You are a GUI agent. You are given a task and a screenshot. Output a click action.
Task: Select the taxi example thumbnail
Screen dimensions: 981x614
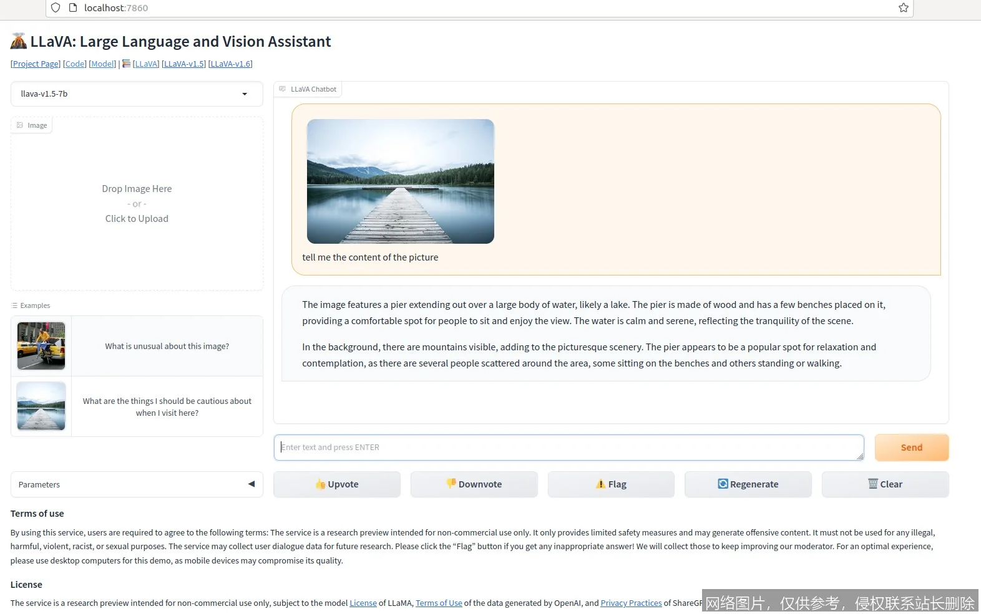click(x=41, y=346)
